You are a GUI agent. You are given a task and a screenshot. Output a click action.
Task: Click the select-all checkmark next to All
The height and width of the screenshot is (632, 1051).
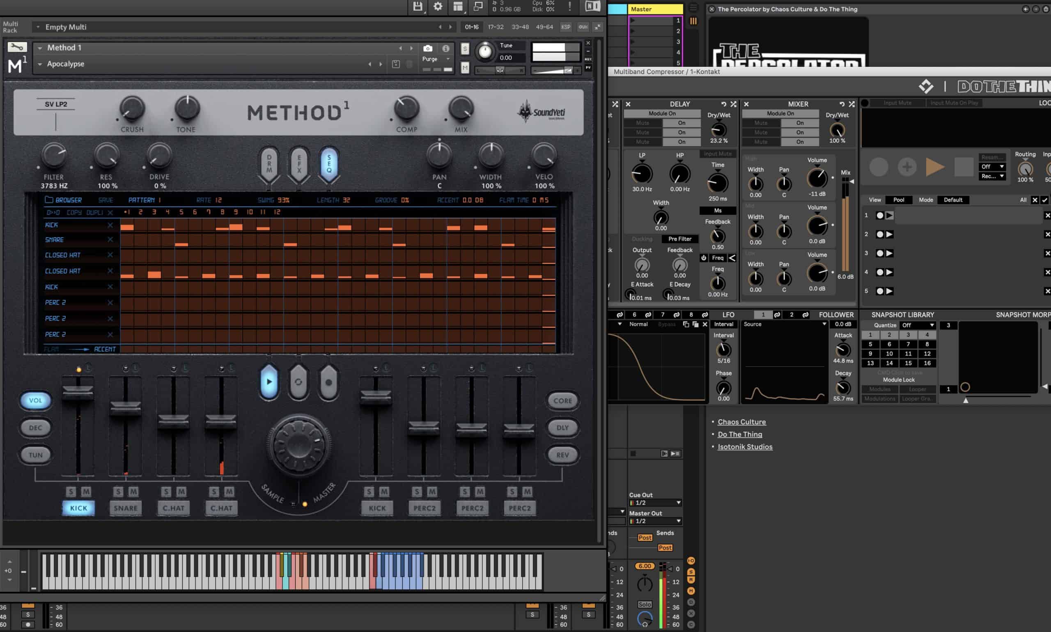coord(1044,200)
